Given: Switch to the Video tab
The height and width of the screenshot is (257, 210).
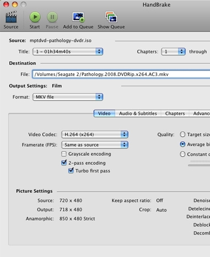Looking at the screenshot, I should click(104, 114).
